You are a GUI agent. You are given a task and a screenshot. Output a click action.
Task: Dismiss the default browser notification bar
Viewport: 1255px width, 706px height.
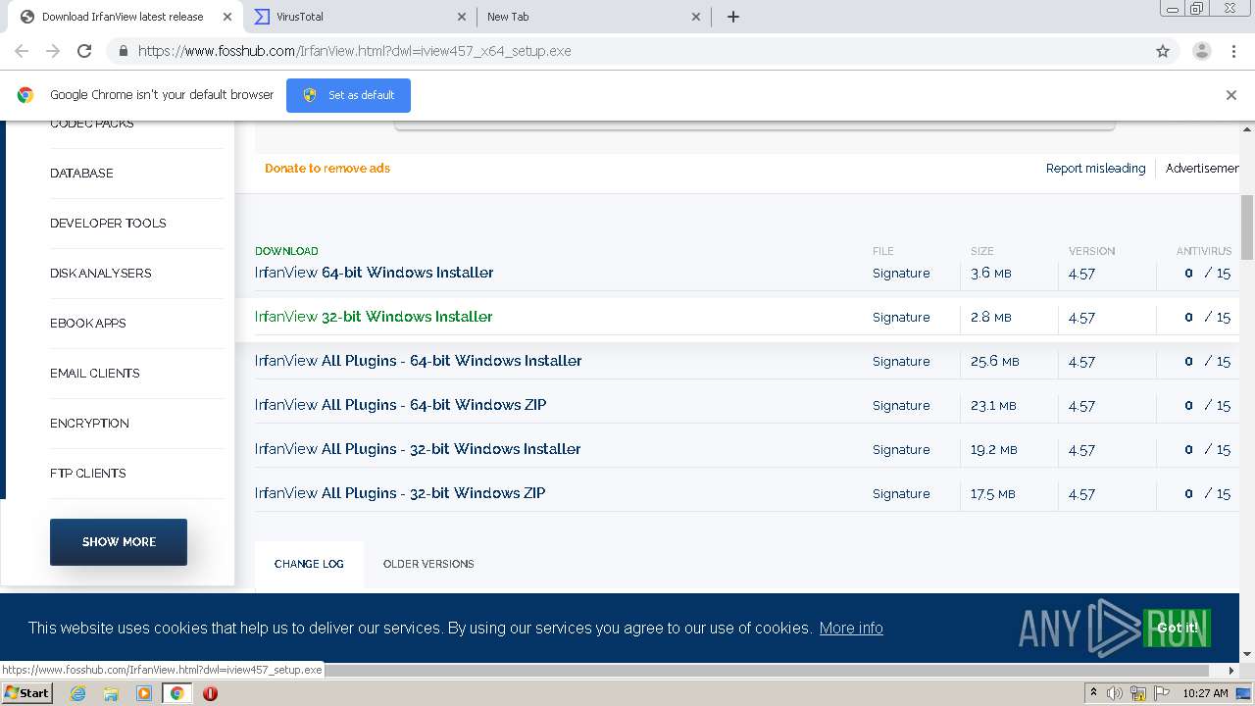pyautogui.click(x=1231, y=95)
